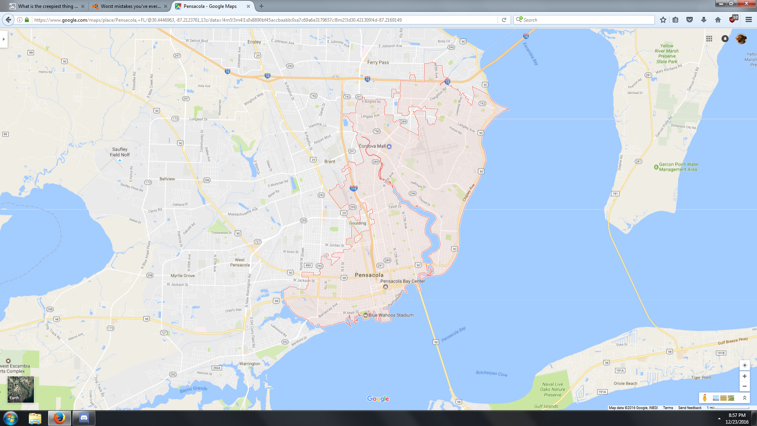The width and height of the screenshot is (757, 426).
Task: Open the downloads arrow panel
Action: [x=704, y=20]
